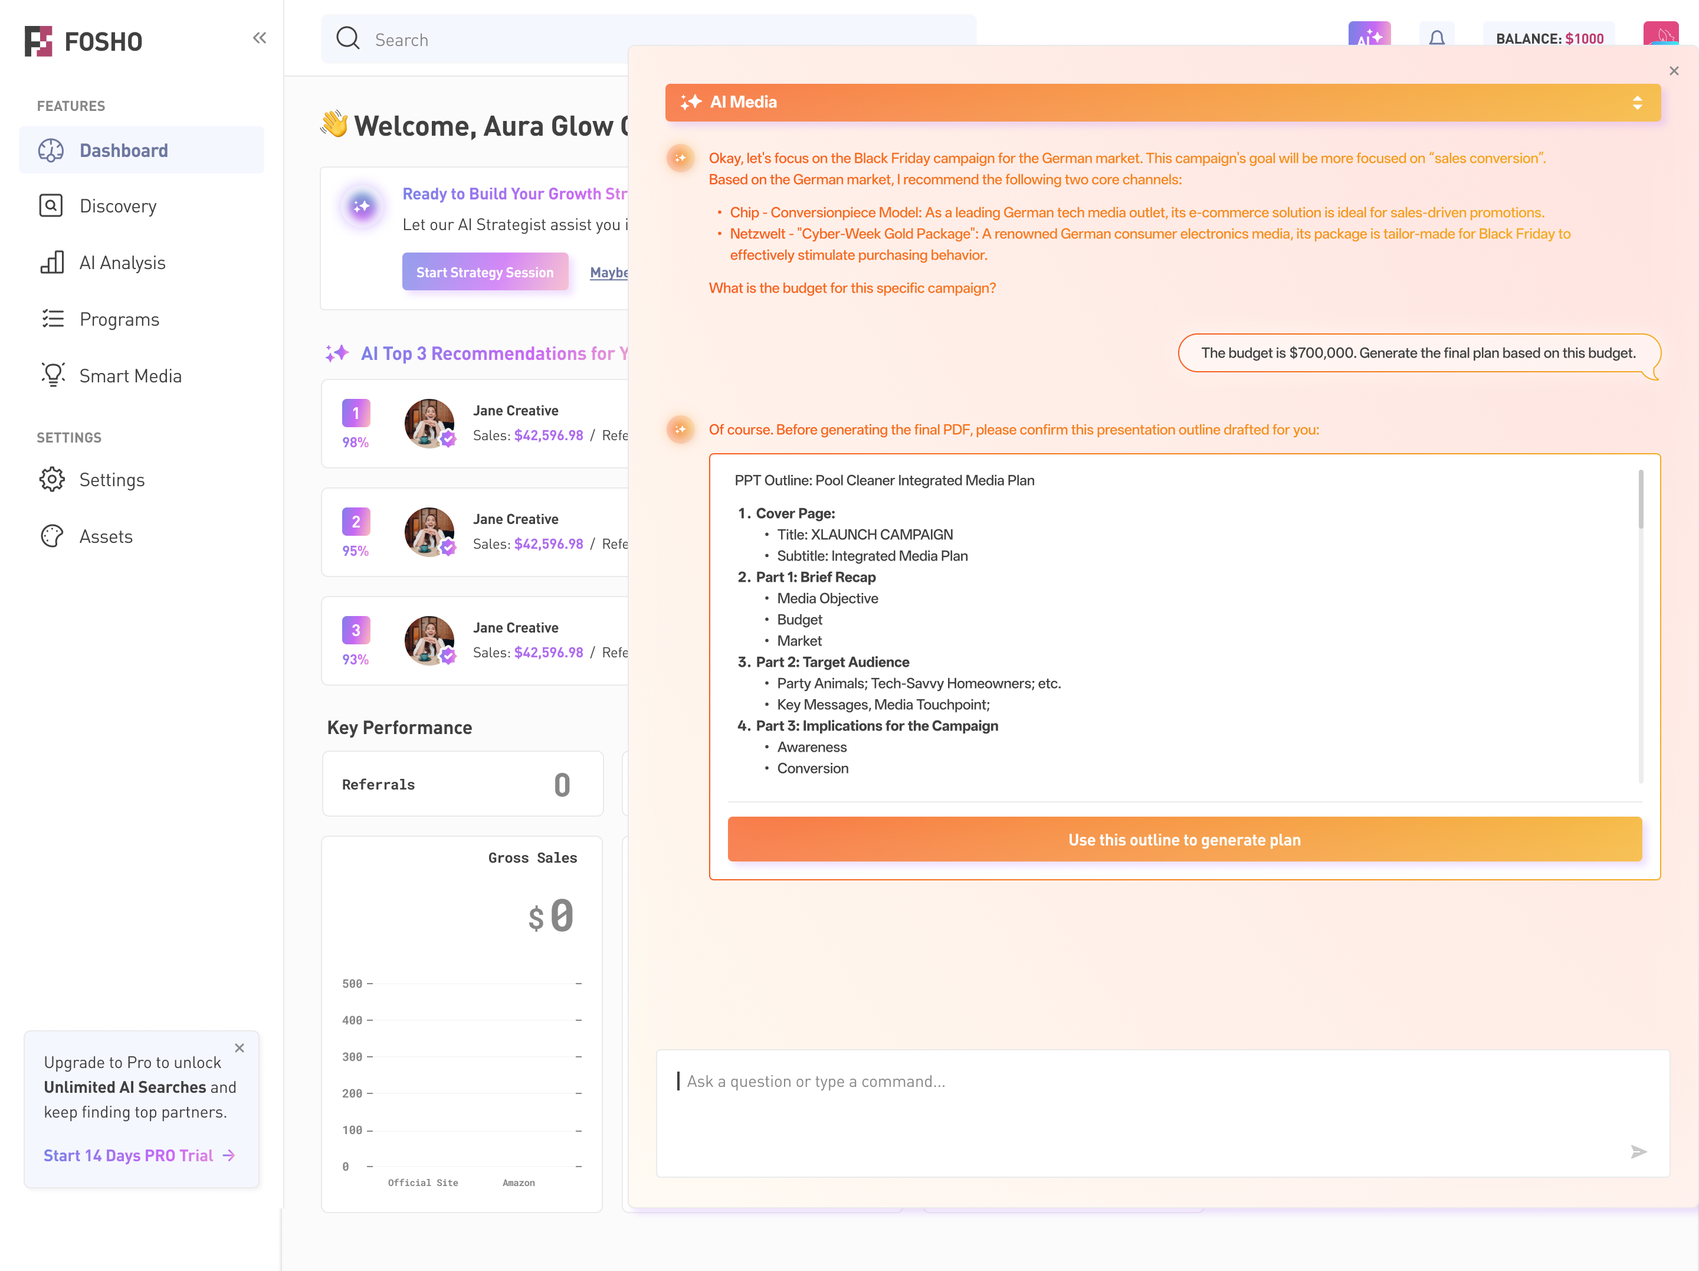The height and width of the screenshot is (1271, 1699).
Task: Click Start Strategy Session button
Action: click(x=485, y=272)
